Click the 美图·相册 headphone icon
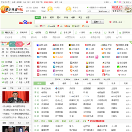 click(3, 70)
